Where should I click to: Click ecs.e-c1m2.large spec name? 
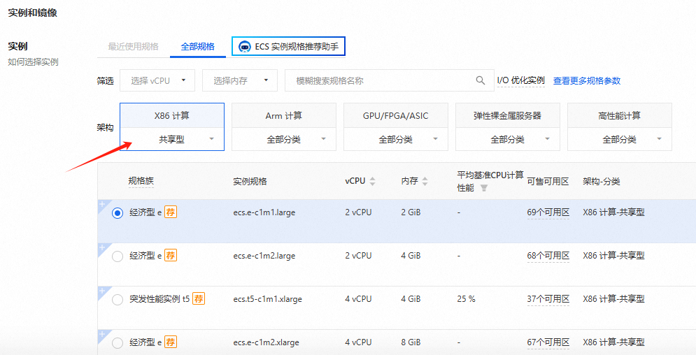264,255
